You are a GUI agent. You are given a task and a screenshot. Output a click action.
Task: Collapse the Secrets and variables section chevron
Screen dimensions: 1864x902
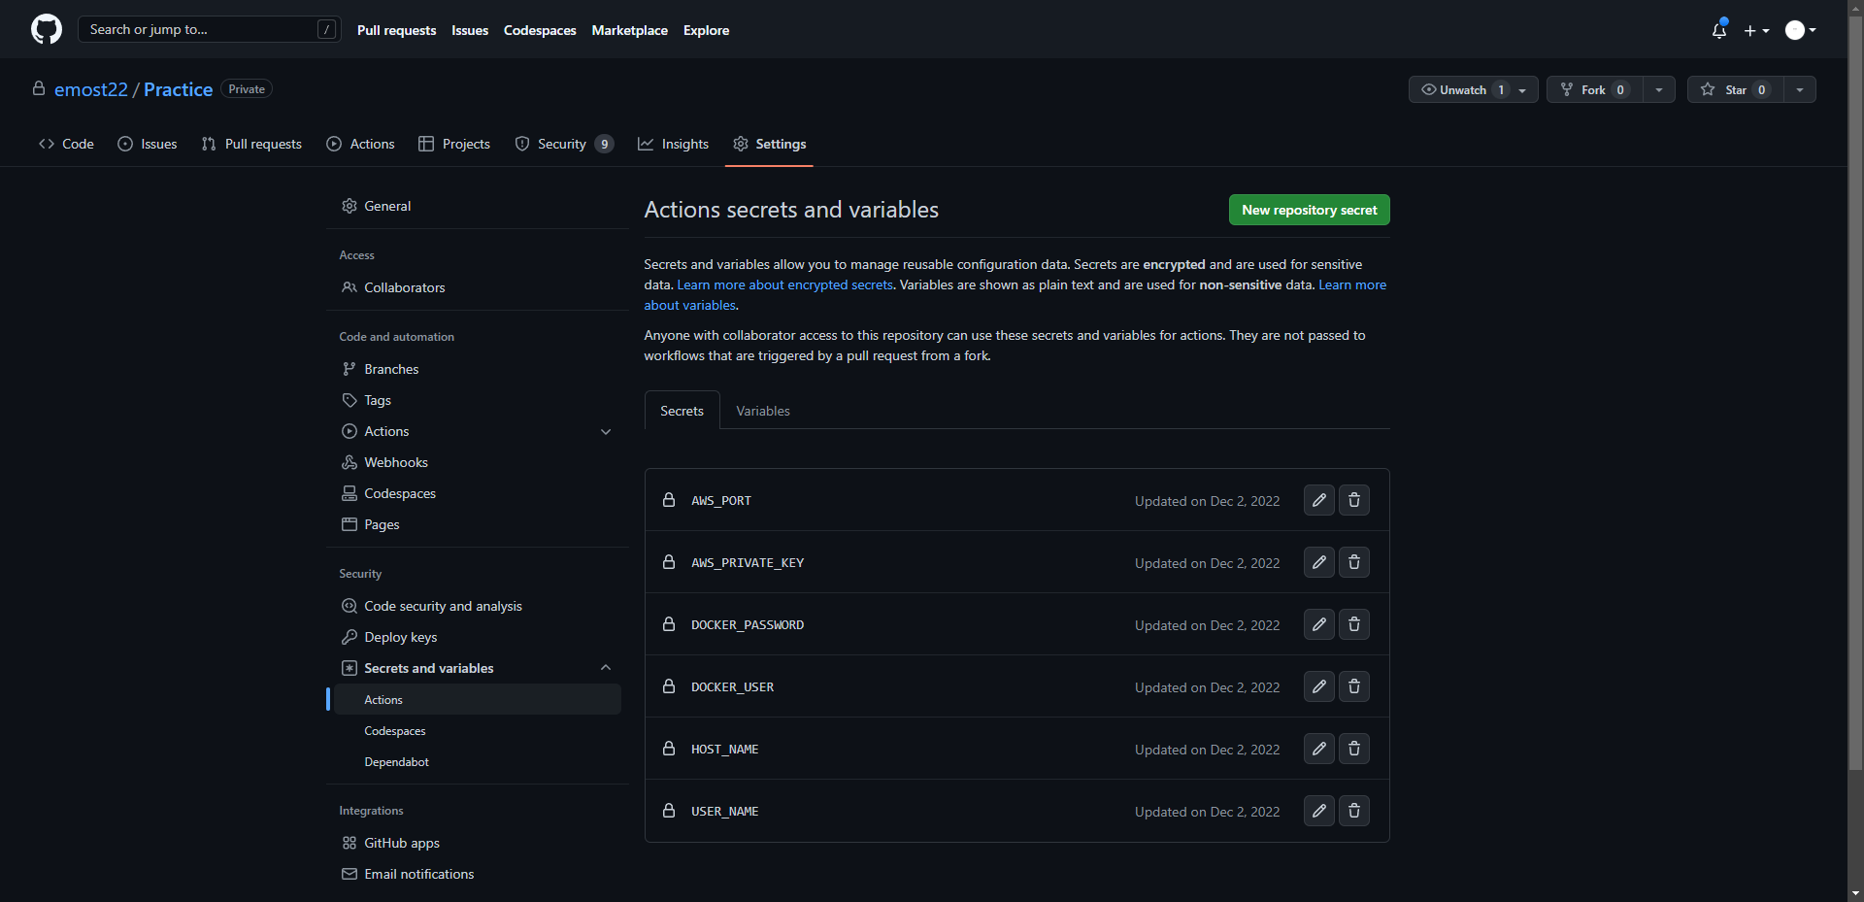point(606,668)
